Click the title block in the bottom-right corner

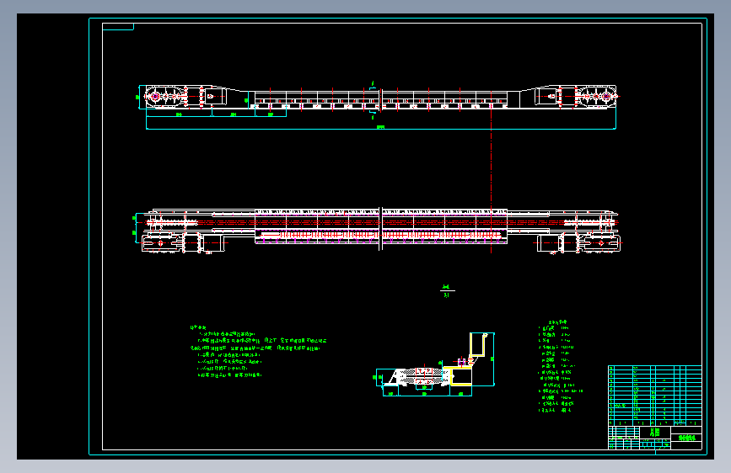tap(654, 438)
